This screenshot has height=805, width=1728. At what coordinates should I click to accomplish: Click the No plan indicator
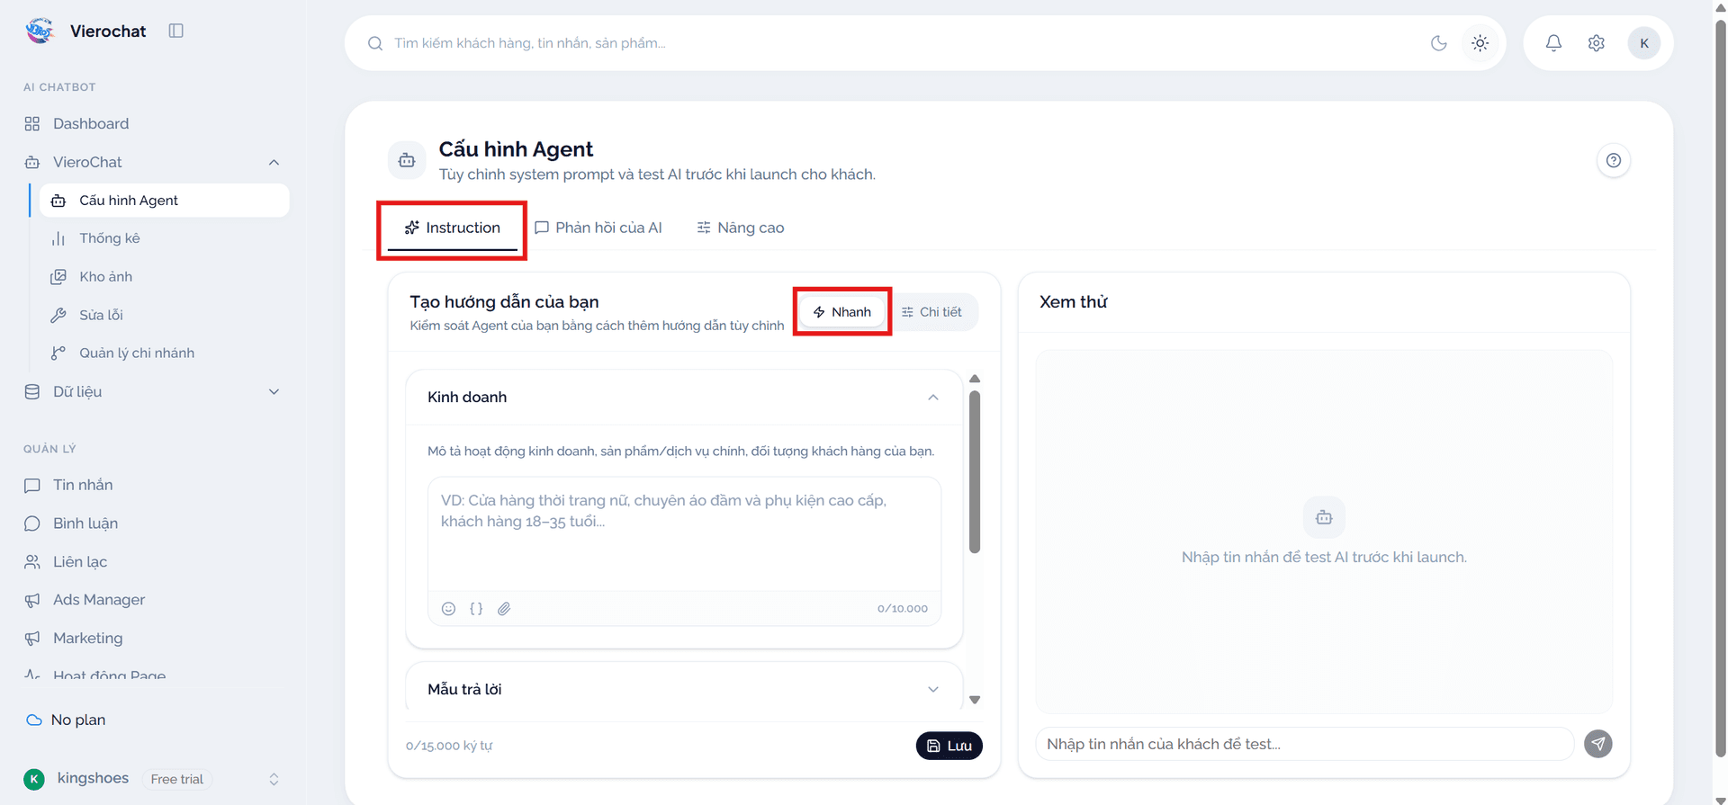[66, 720]
